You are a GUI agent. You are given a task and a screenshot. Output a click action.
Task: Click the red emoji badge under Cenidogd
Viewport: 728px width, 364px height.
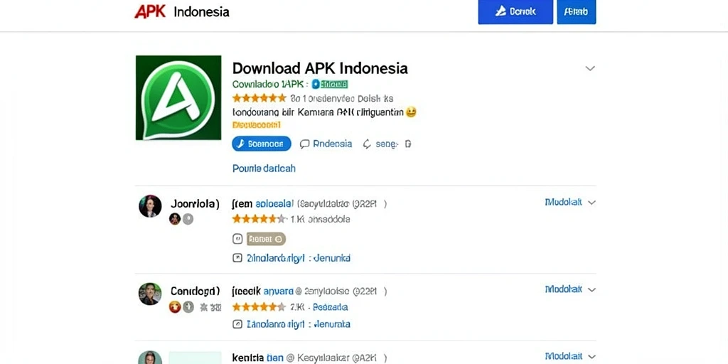coord(175,307)
